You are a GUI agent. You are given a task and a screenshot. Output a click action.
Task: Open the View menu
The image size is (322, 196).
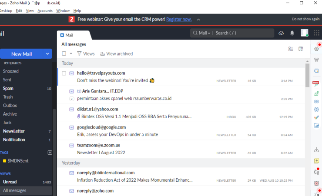click(30, 11)
